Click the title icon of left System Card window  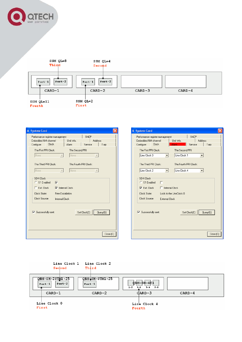[x=28, y=131]
